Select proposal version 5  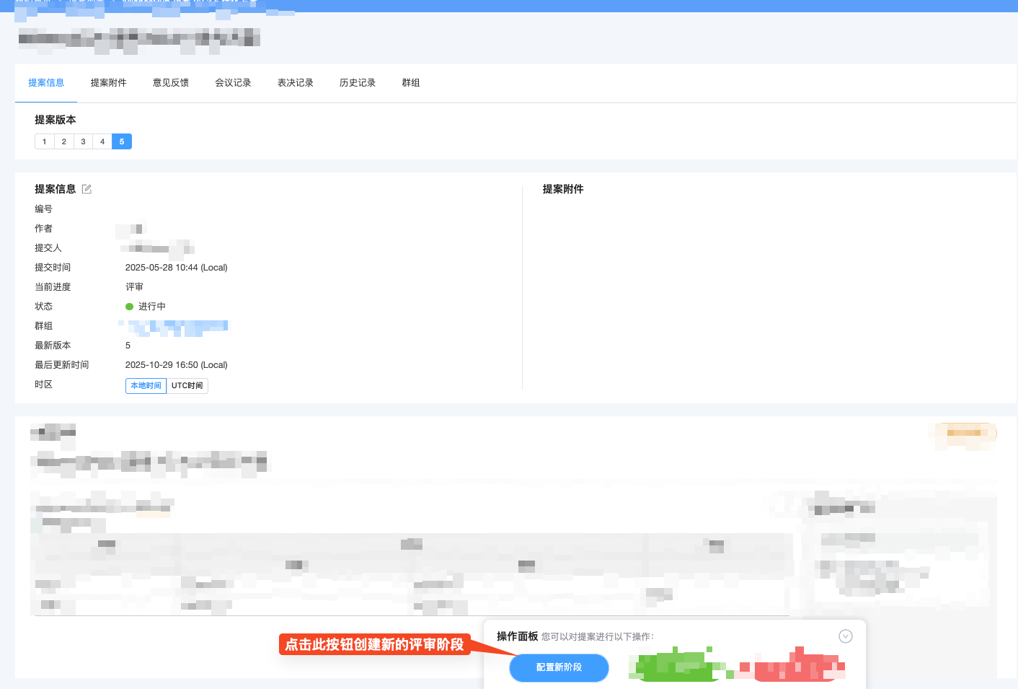pos(122,141)
